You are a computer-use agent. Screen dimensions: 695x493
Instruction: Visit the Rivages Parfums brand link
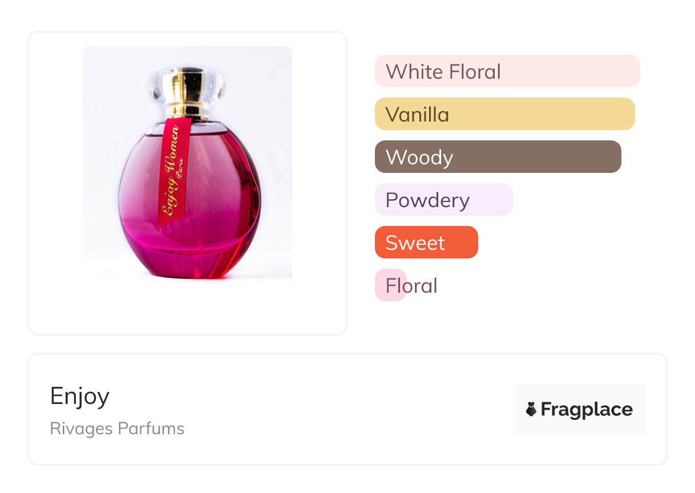pyautogui.click(x=117, y=429)
